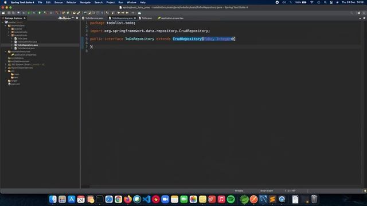Image resolution: width=367 pixels, height=206 pixels.
Task: Close the ToDoRepository.java editor tab
Action: [x=135, y=18]
